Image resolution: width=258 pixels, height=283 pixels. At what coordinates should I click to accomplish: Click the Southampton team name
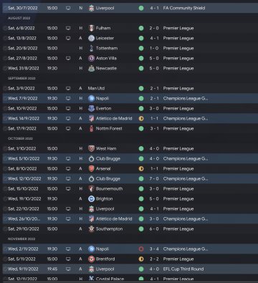coord(109,229)
